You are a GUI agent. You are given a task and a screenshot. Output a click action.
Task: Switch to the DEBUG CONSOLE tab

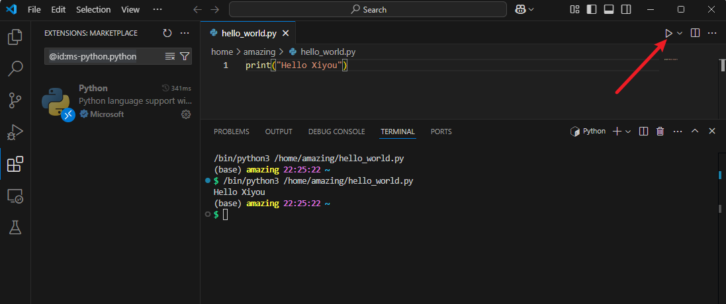[x=336, y=132]
